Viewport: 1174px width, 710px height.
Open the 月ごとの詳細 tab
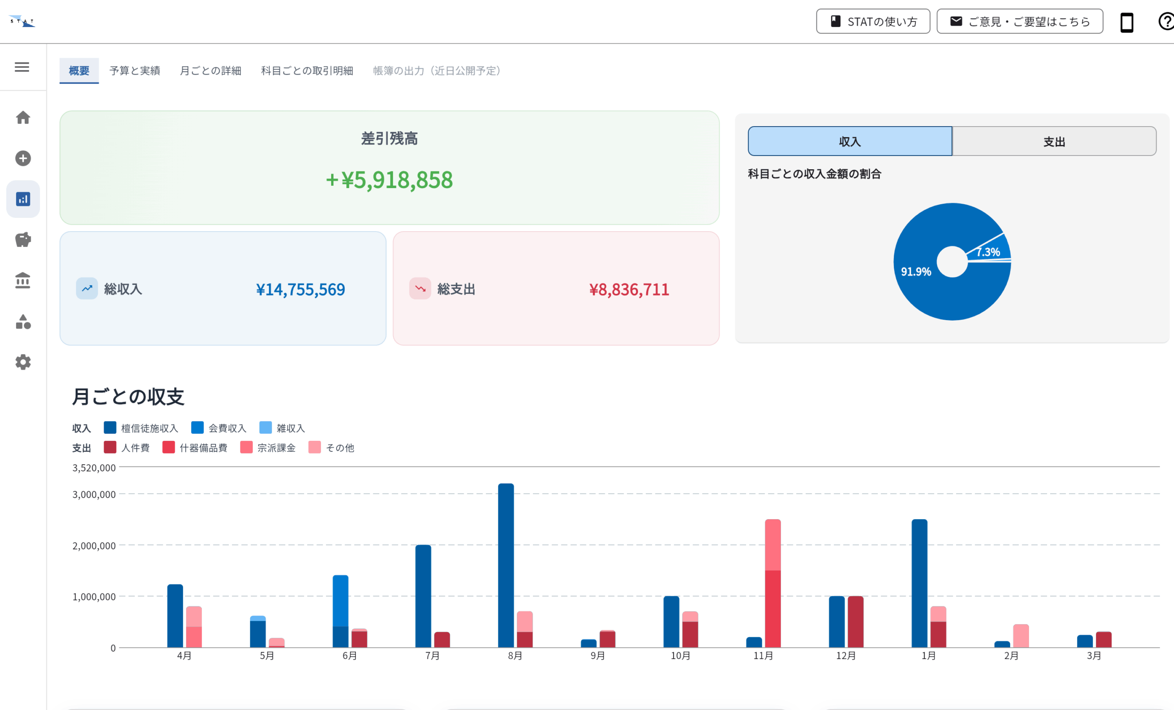(210, 71)
